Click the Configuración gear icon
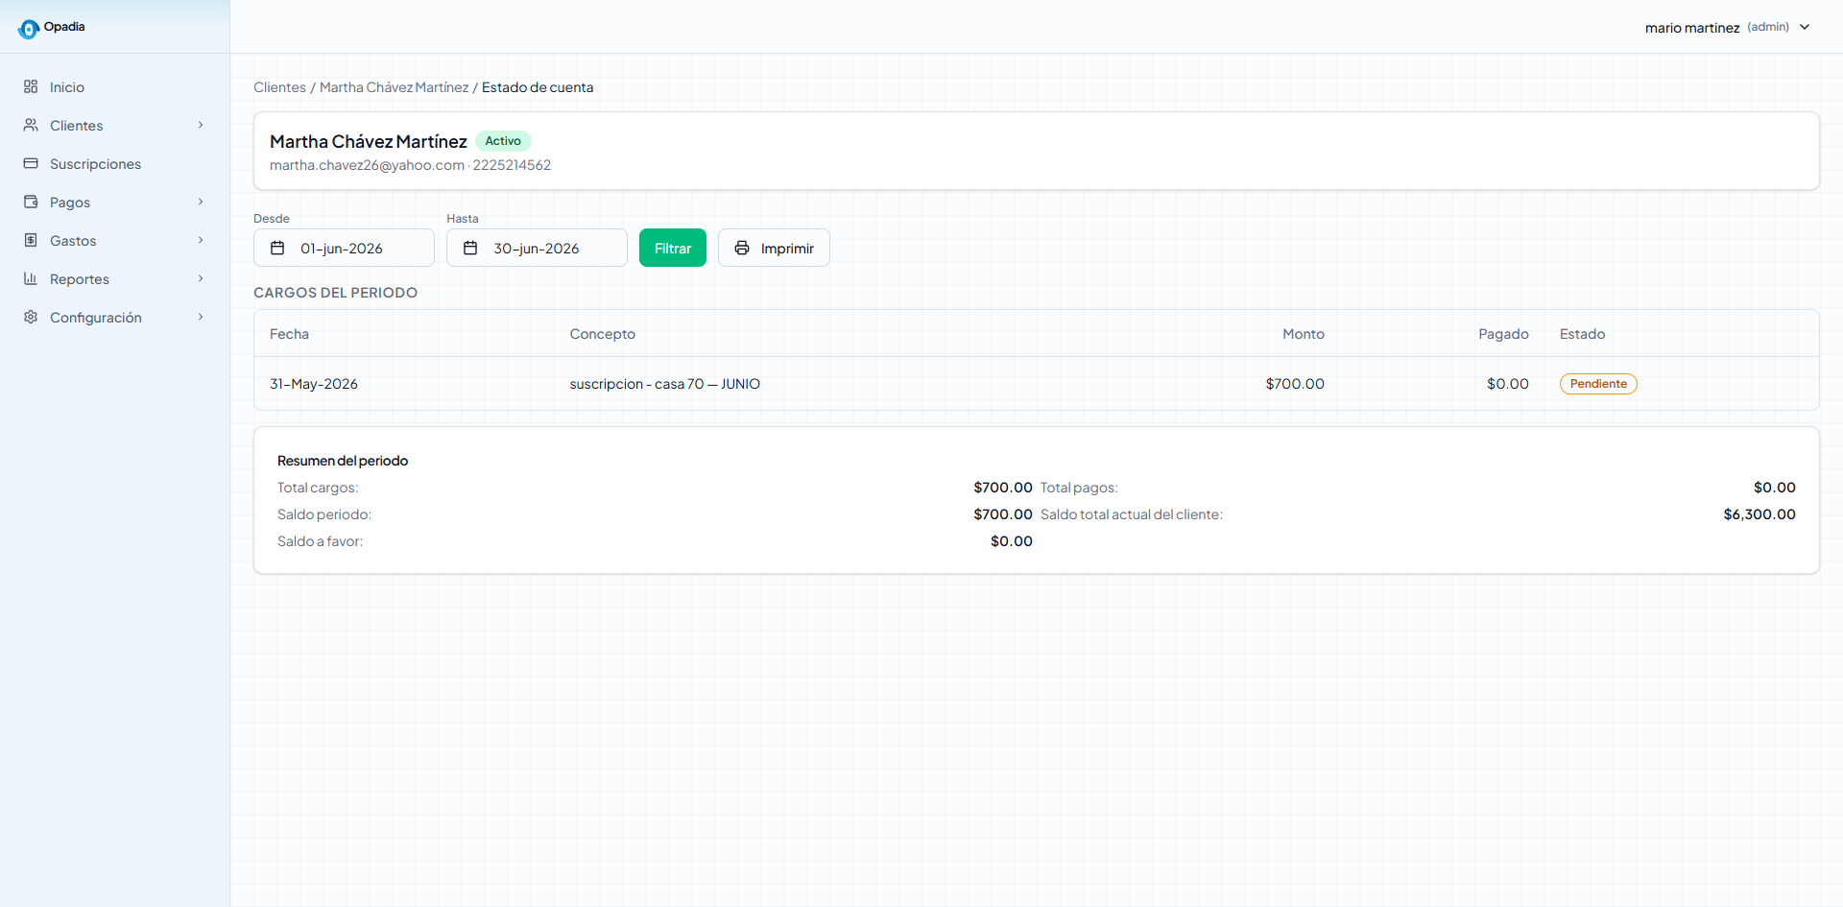Viewport: 1843px width, 907px height. click(x=31, y=317)
